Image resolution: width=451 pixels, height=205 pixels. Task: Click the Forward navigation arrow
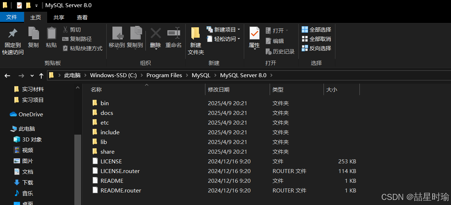[21, 76]
